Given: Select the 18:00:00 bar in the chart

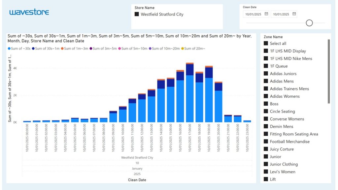Looking at the screenshot, I should coord(199,97).
